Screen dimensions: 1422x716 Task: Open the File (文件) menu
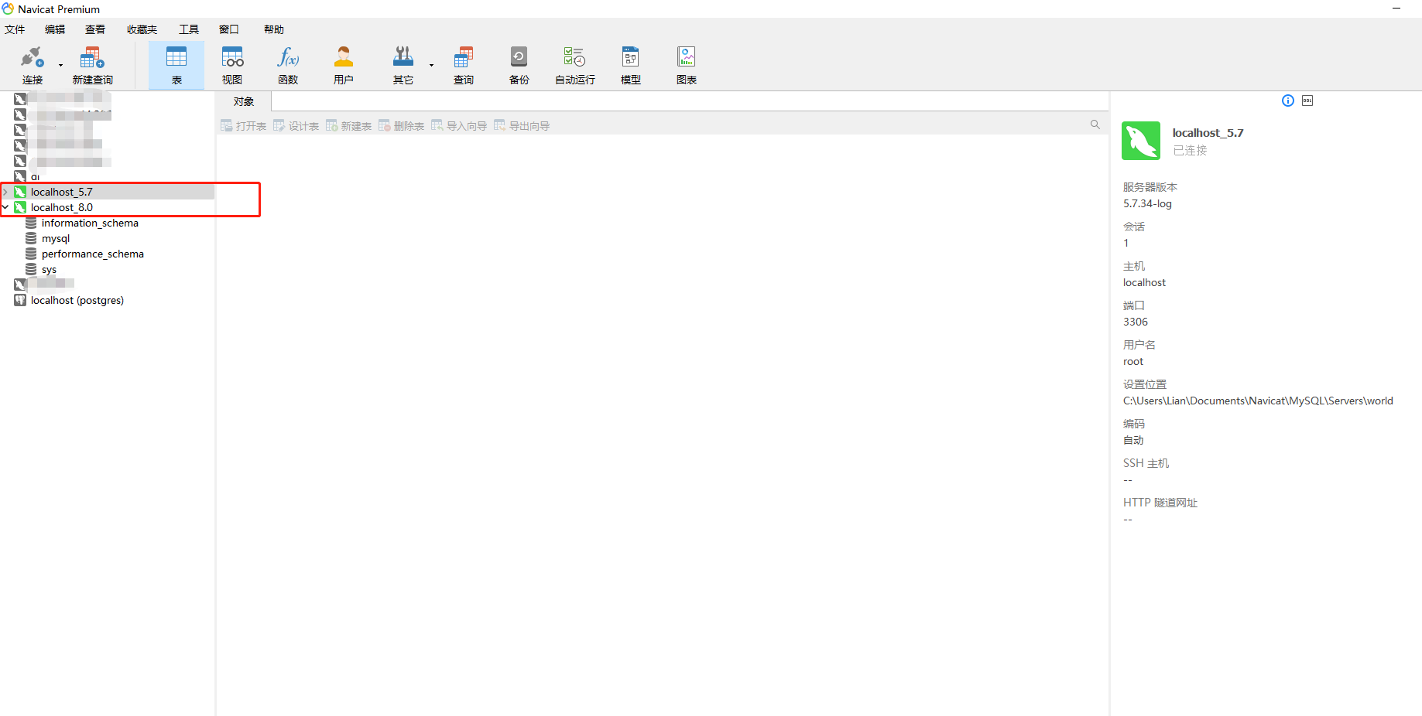point(15,29)
